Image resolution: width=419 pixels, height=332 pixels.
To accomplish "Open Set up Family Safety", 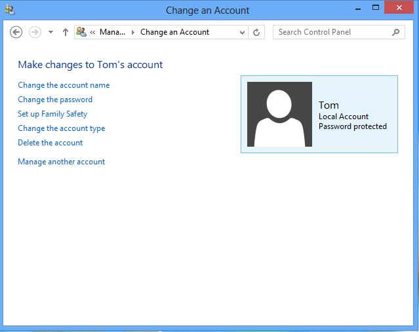I will [52, 114].
